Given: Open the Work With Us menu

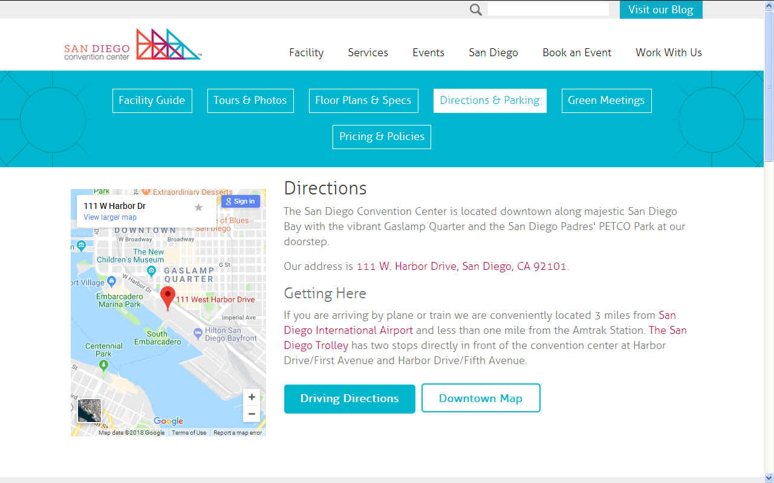Looking at the screenshot, I should point(669,53).
